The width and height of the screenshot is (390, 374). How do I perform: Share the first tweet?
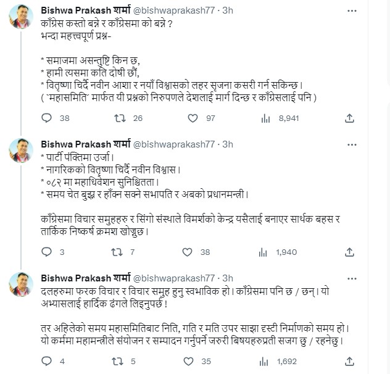(x=349, y=118)
